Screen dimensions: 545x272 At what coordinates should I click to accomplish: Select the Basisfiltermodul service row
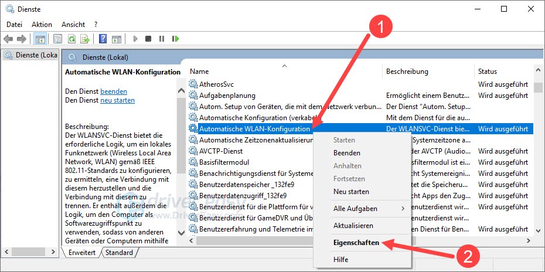(x=250, y=162)
